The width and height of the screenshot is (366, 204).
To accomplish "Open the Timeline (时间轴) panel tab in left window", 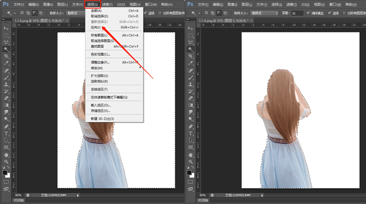I will (x=19, y=200).
